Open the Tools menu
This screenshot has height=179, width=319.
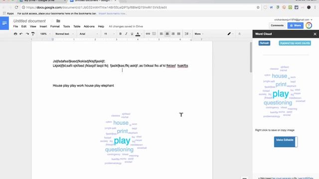(66, 26)
